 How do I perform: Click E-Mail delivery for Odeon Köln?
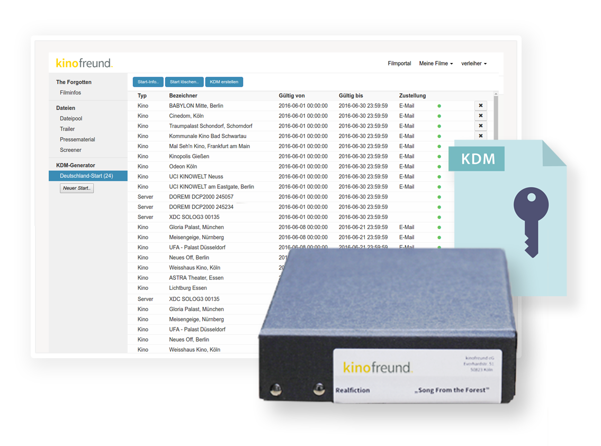407,167
